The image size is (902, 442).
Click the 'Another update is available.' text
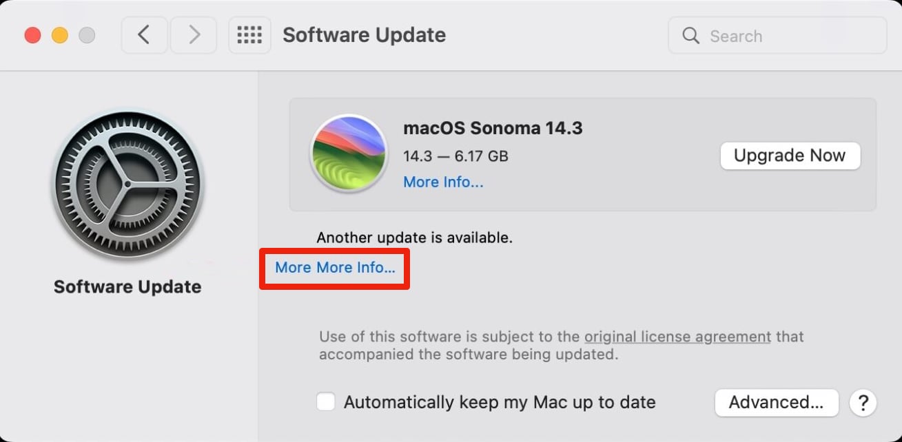[x=415, y=238]
